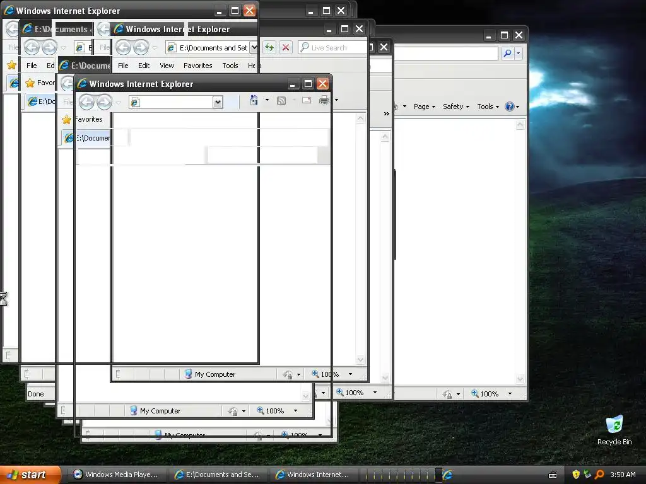Click Back in the window behind showing File and Ed menus
Viewport: 646px width, 484px height.
[x=32, y=47]
